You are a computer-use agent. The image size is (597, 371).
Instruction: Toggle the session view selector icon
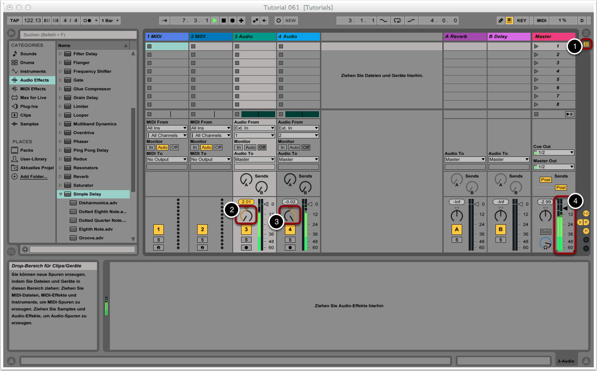click(586, 44)
